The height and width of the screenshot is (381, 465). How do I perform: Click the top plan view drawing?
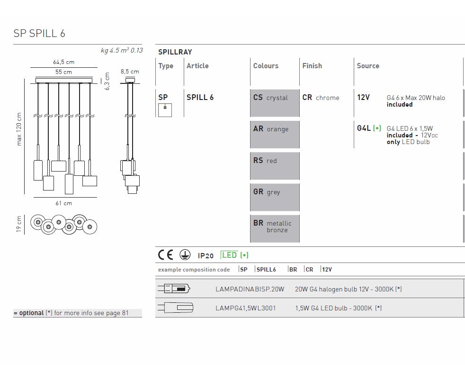(x=64, y=224)
